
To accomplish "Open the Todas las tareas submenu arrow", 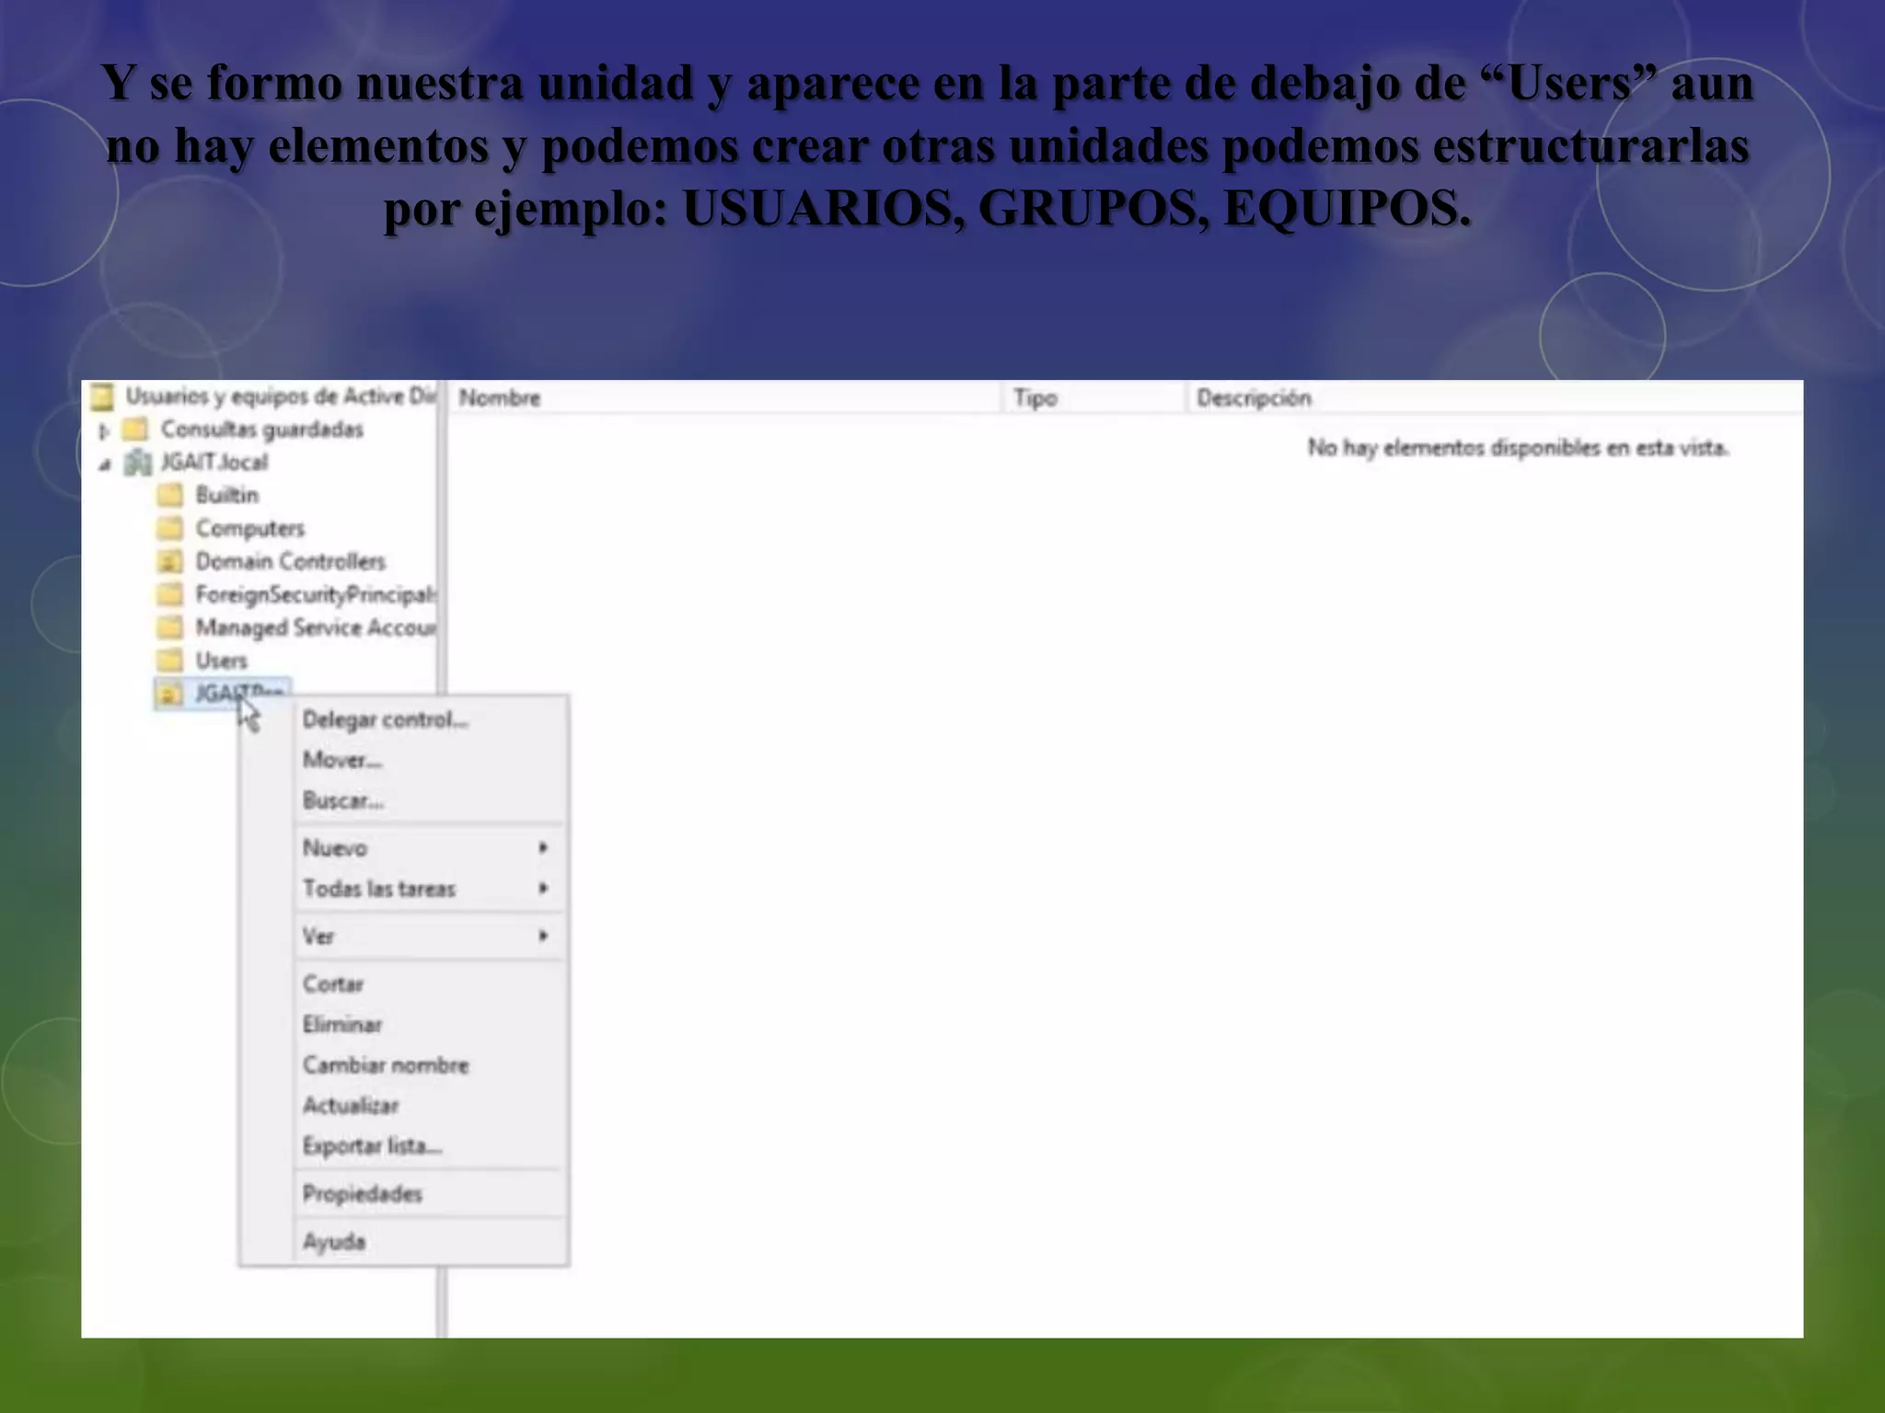I will click(543, 889).
